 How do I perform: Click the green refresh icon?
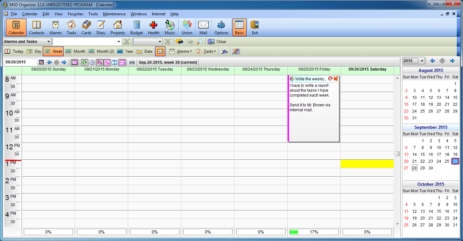[x=84, y=62]
